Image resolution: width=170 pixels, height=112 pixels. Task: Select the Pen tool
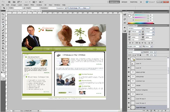[x=3, y=51]
